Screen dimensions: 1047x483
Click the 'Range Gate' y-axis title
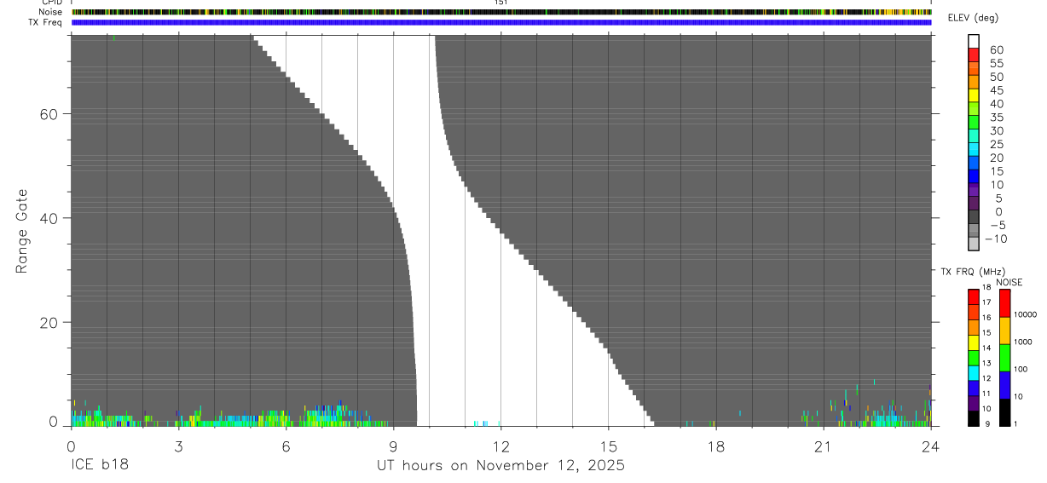[24, 231]
